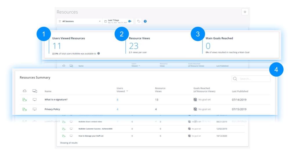
Task: Click the device column header icon
Action: (x=35, y=91)
